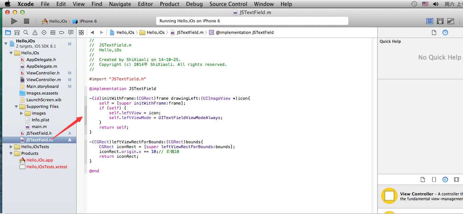463x214 pixels.
Task: Open the File menu
Action: coord(45,4)
